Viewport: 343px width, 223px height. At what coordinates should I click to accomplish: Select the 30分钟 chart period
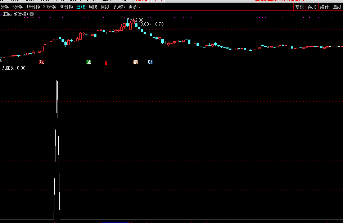(50, 7)
